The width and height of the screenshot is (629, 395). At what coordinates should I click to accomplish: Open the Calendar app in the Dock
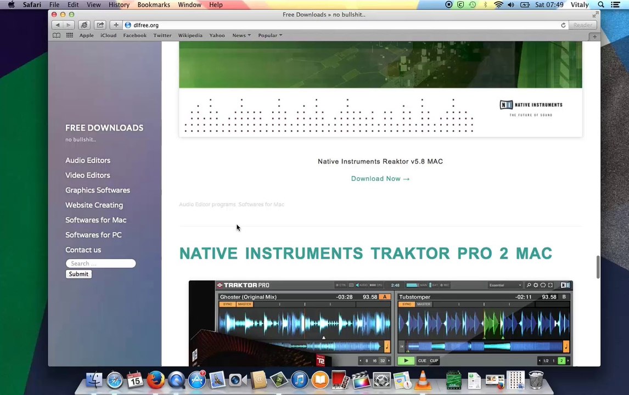click(x=135, y=380)
